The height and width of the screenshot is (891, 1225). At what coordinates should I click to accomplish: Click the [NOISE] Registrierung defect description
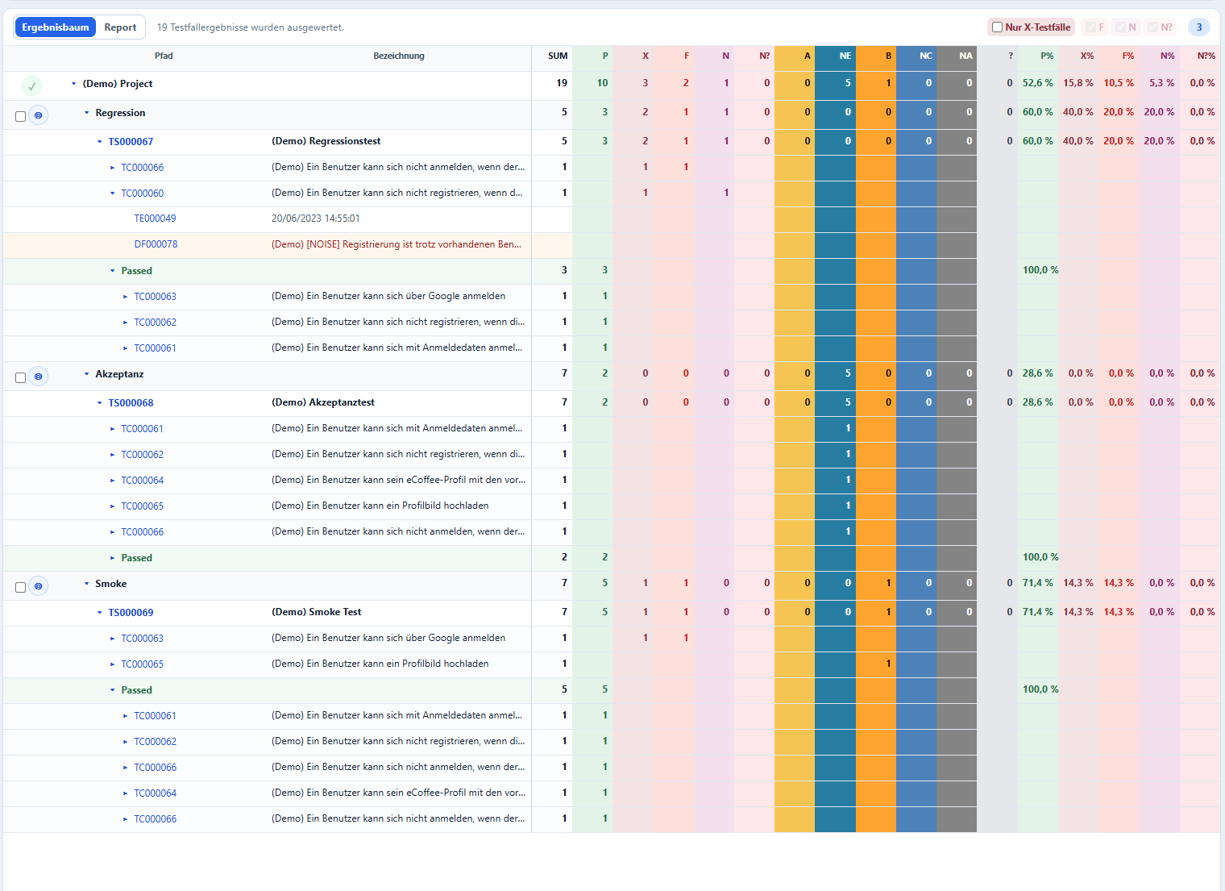(397, 244)
